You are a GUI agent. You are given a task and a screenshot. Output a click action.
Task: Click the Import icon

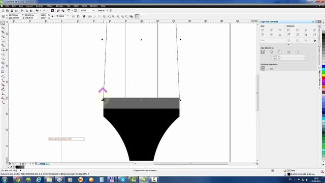pyautogui.click(x=58, y=11)
